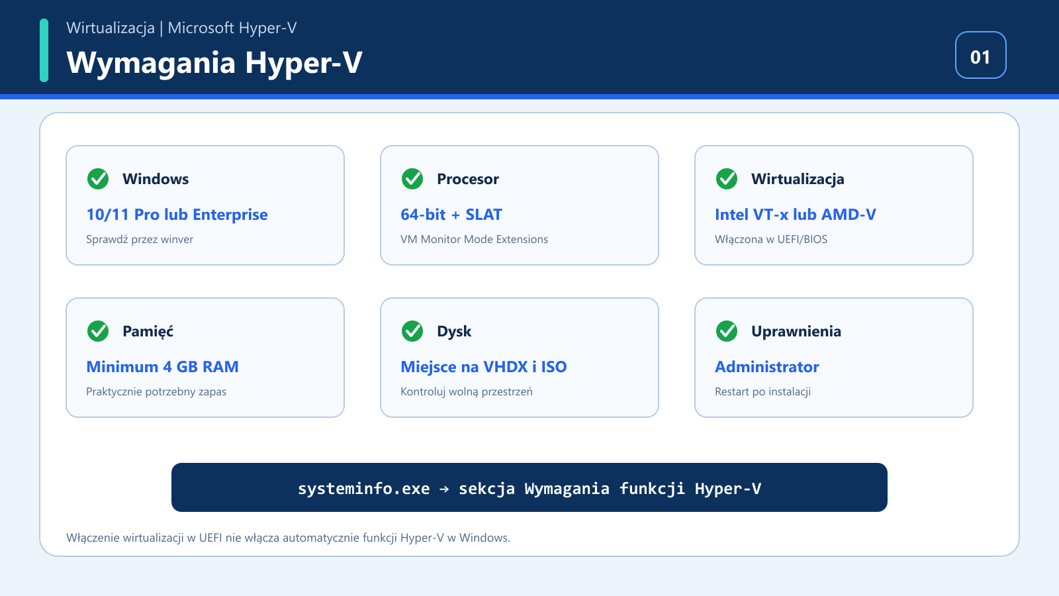Click the systeminfo.exe command bar

[x=529, y=487]
